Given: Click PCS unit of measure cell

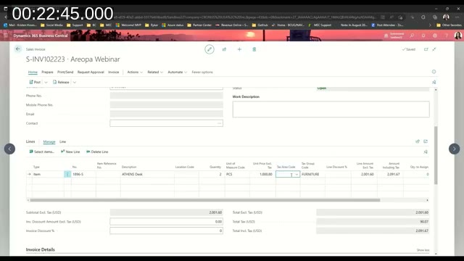Looking at the screenshot, I should (x=237, y=174).
